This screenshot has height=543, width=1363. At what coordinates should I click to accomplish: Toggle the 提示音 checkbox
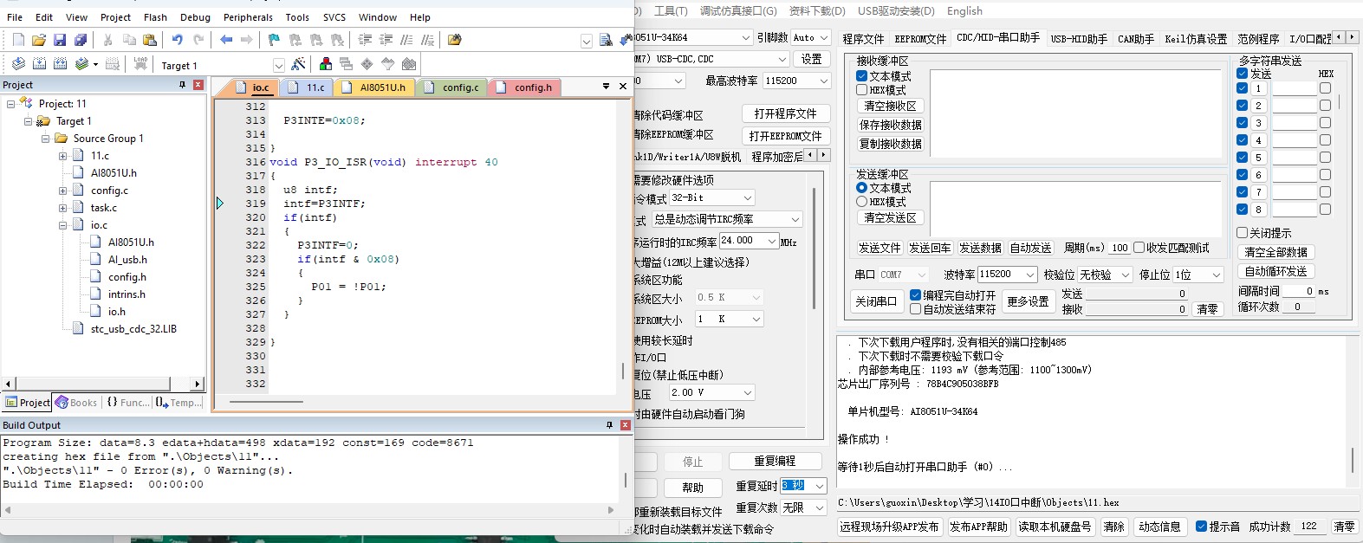tap(1201, 527)
